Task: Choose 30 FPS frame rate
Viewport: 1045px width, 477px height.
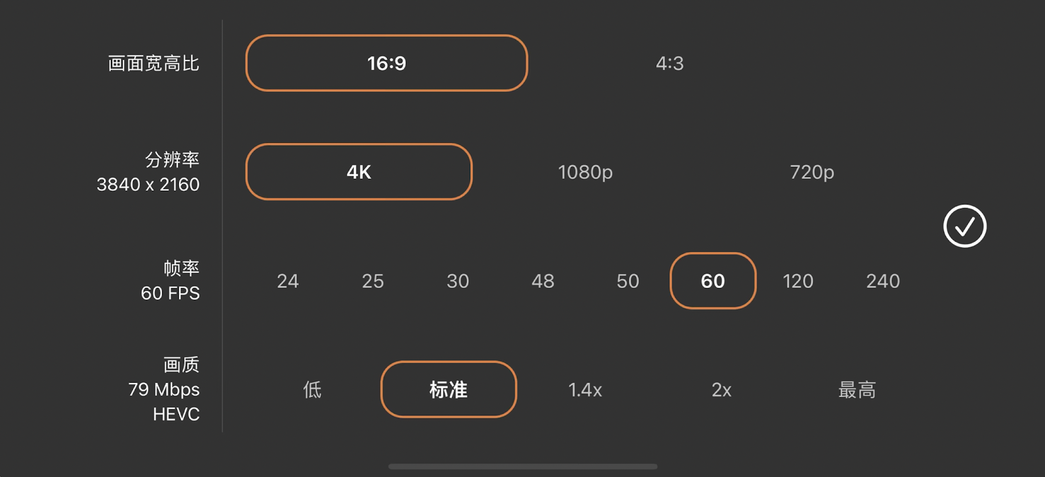Action: tap(458, 281)
